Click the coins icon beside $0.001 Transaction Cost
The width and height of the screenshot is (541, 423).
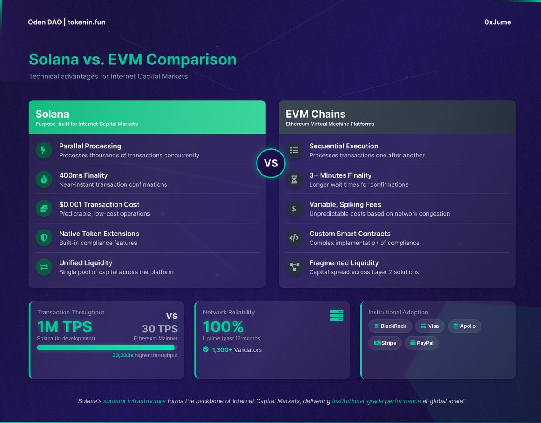[44, 209]
